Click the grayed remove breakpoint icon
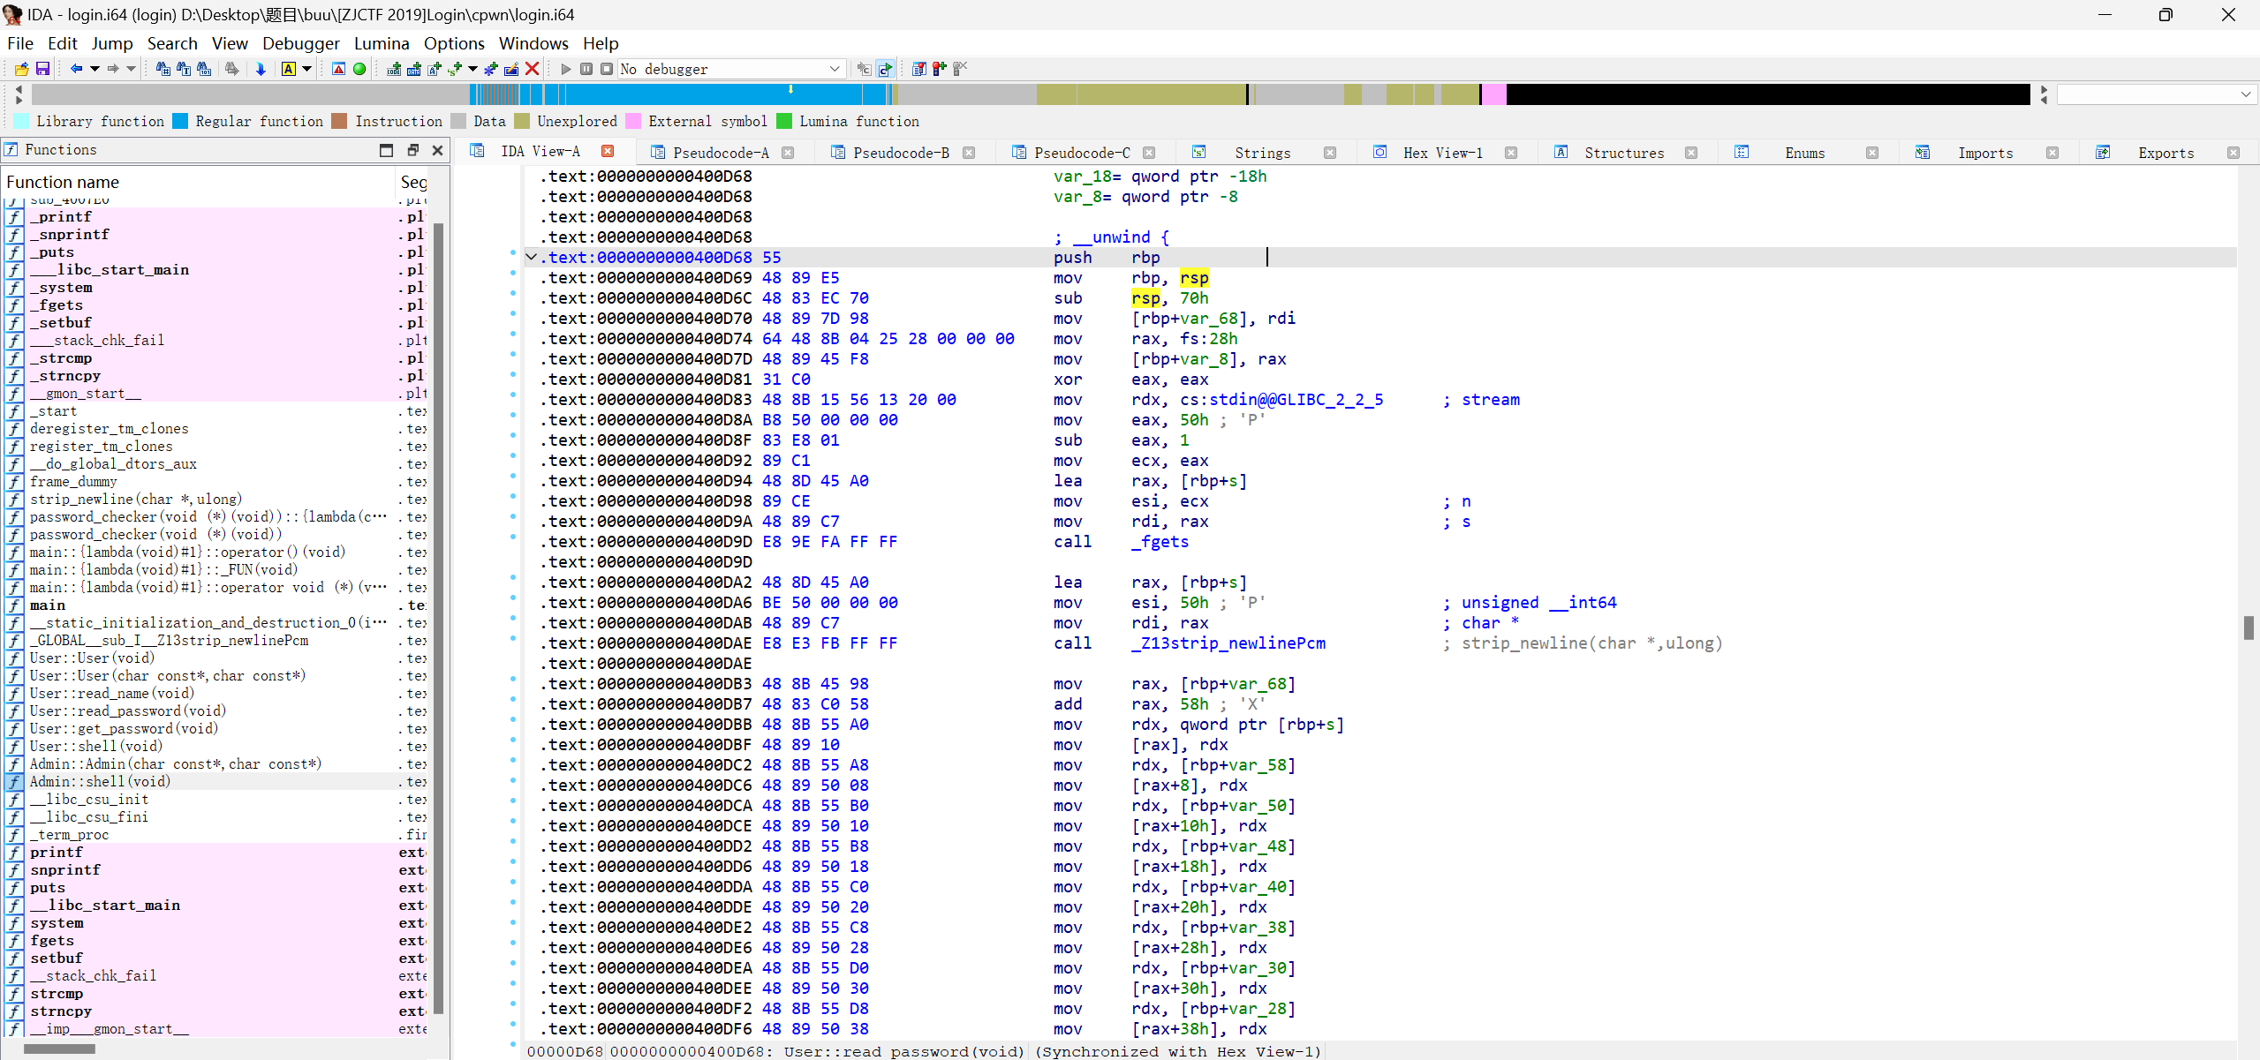 point(960,69)
